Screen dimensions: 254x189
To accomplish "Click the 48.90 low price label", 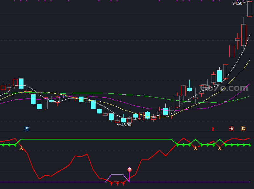I will (126, 125).
